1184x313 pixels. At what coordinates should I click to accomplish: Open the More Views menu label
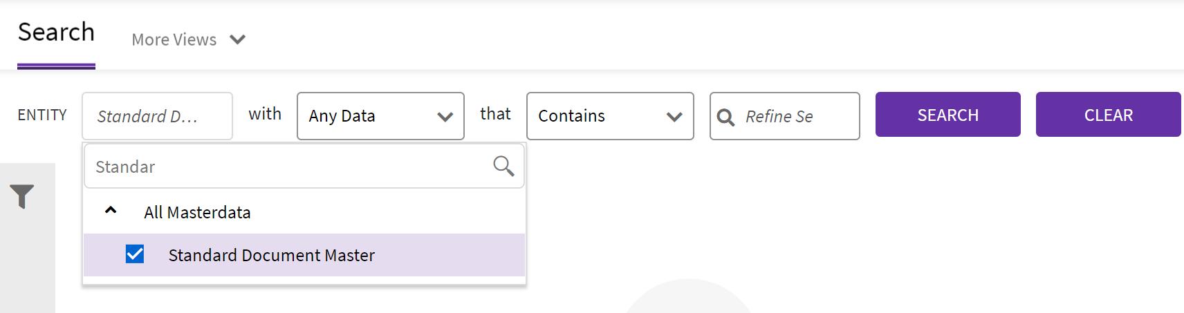(174, 40)
